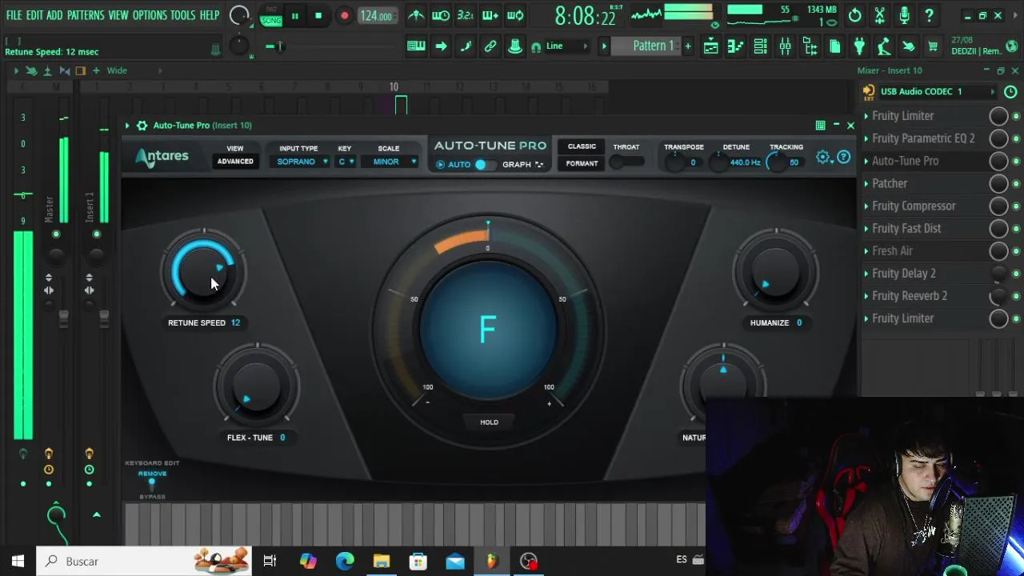This screenshot has height=576, width=1024.
Task: Open the Mail taskbar icon
Action: tap(455, 561)
